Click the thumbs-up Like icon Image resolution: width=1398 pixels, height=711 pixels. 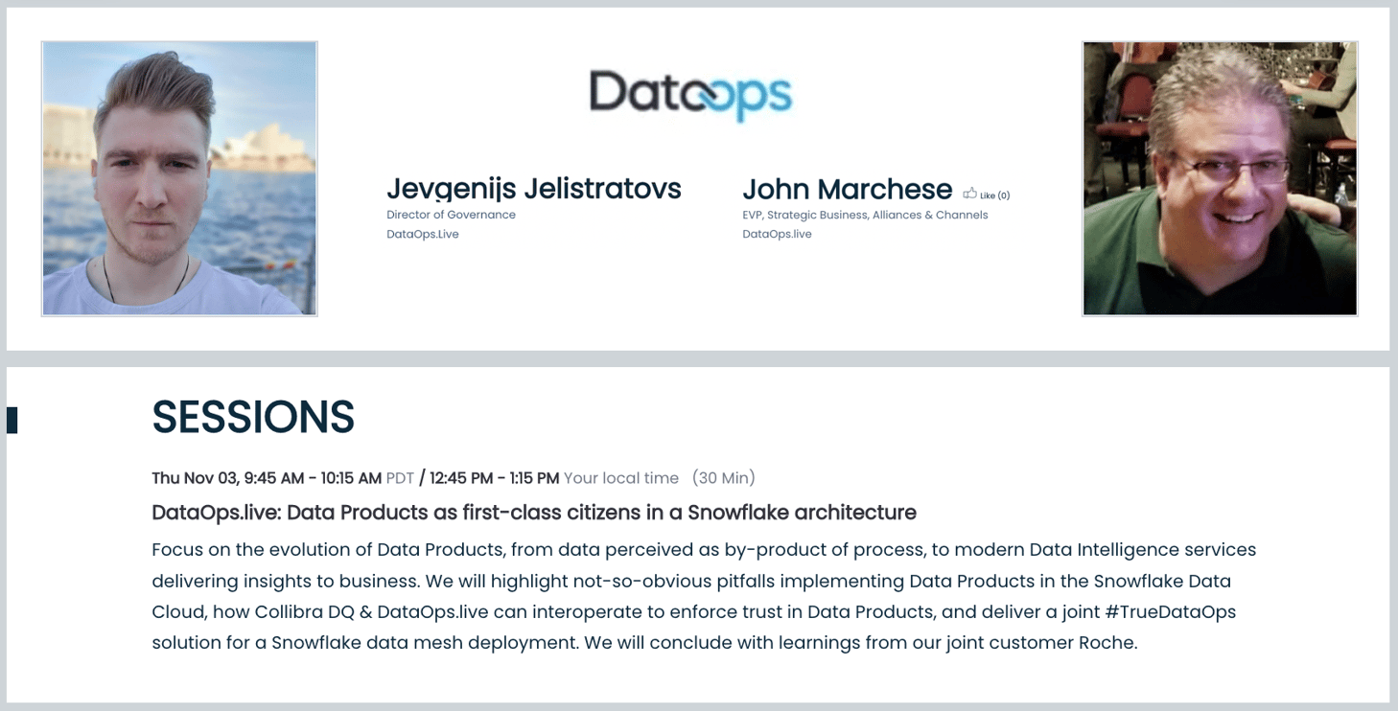[969, 194]
